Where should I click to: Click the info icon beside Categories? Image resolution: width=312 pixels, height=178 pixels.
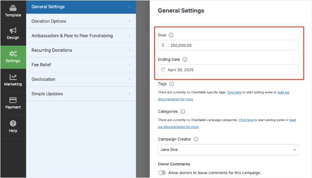pyautogui.click(x=182, y=111)
